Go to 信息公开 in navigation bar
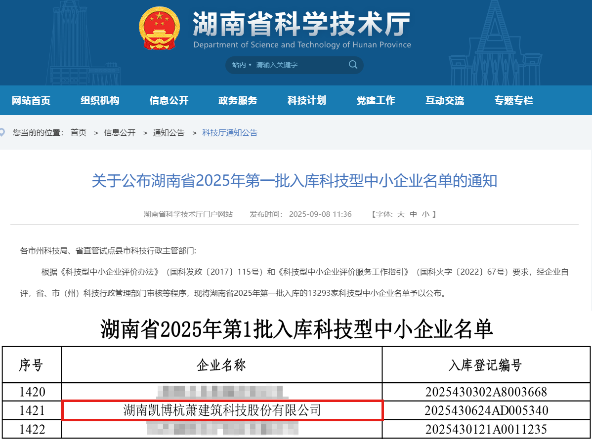 click(x=169, y=101)
